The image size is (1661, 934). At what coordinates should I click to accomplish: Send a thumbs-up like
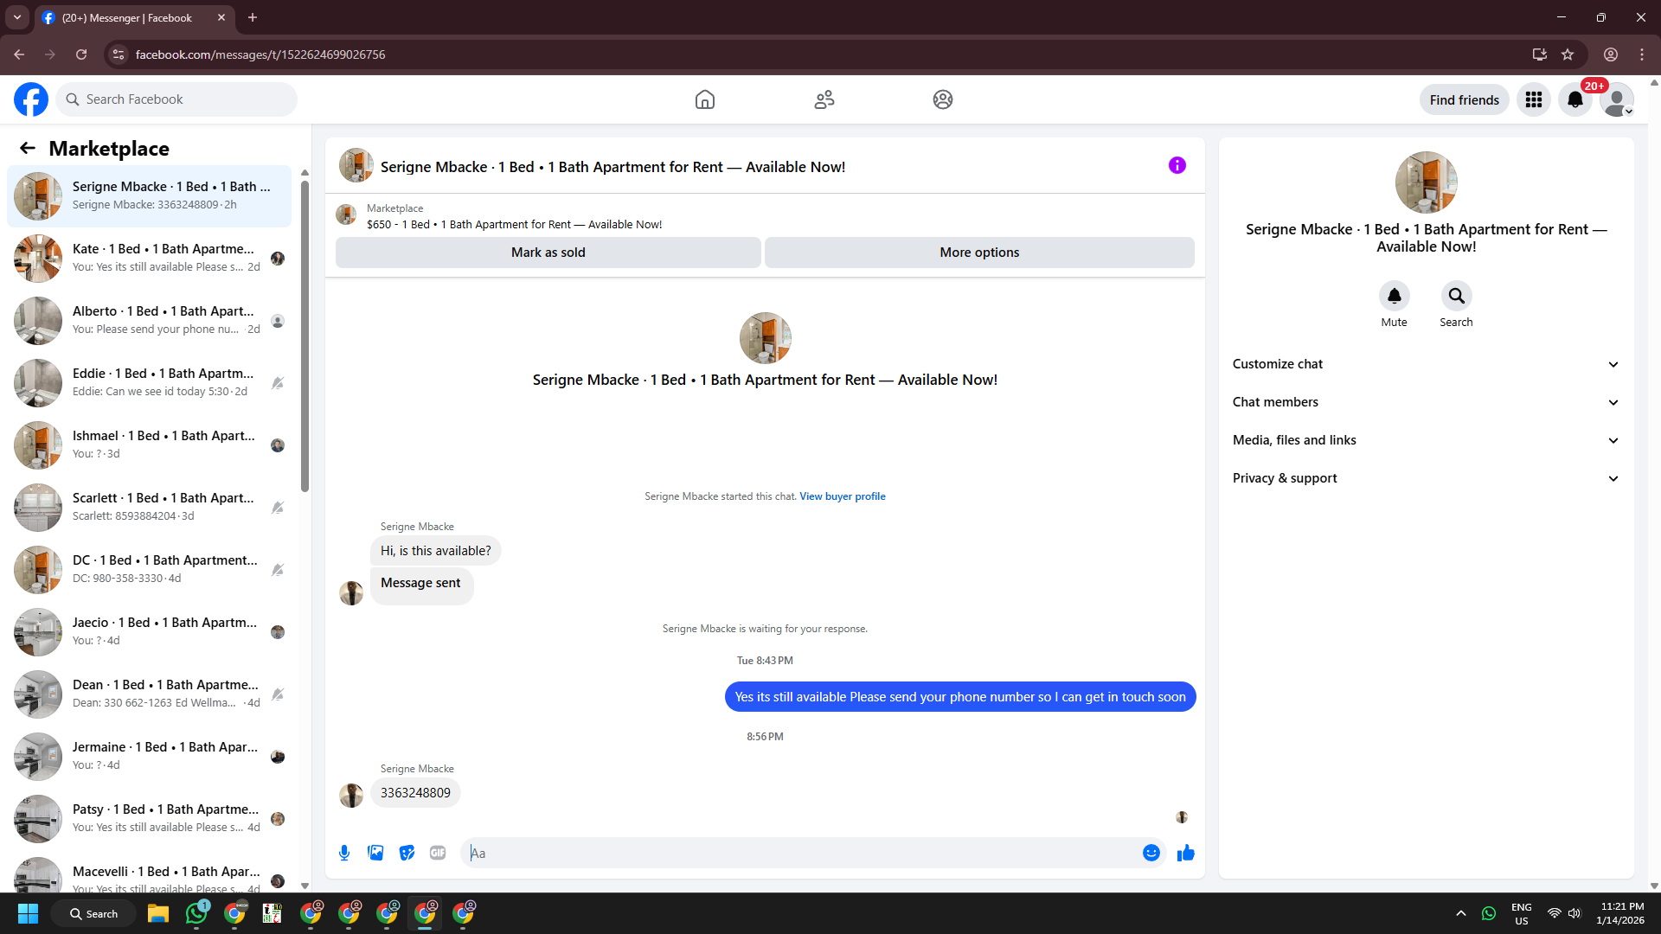pos(1185,853)
